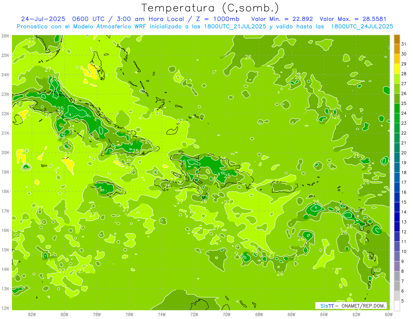This screenshot has height=319, width=413.
Task: Click the yellow 28–29 color scale swatch
Action: [397, 69]
